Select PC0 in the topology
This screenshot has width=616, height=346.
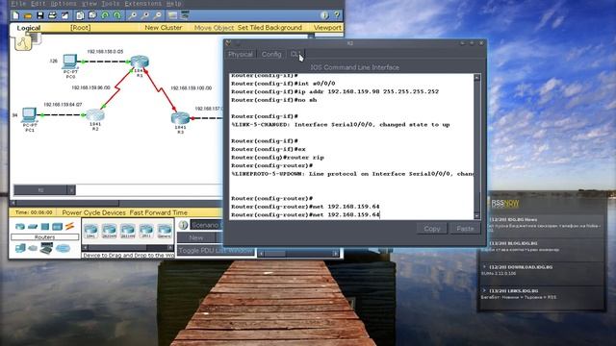[70, 62]
